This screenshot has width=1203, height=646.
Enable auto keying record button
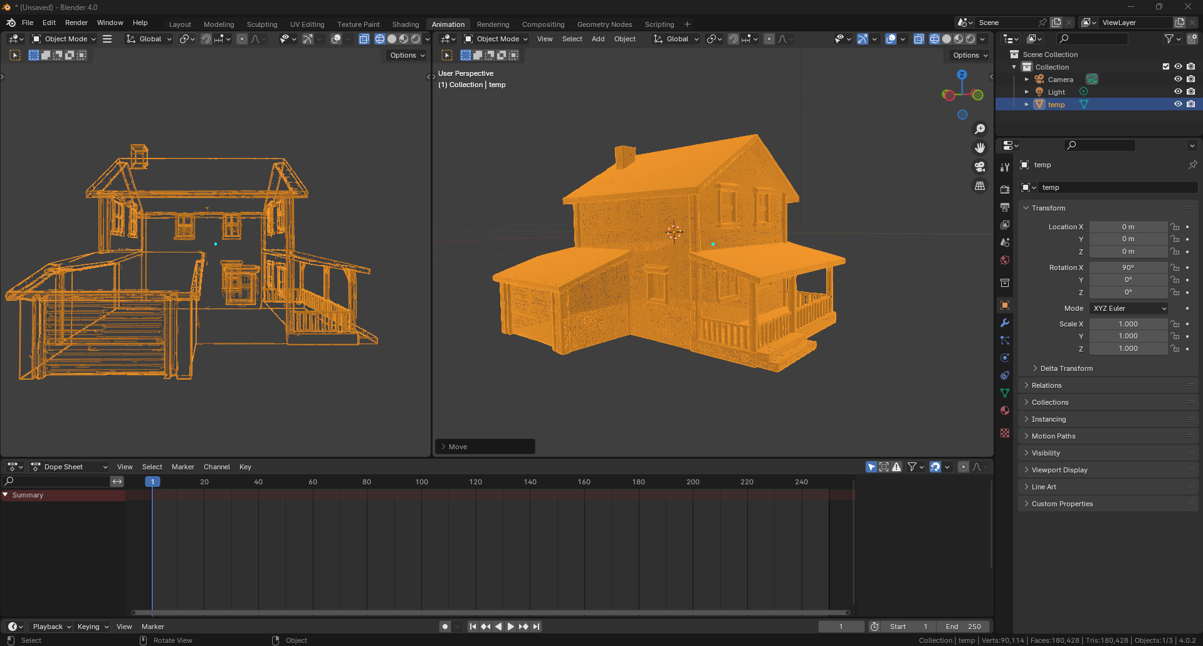click(445, 627)
